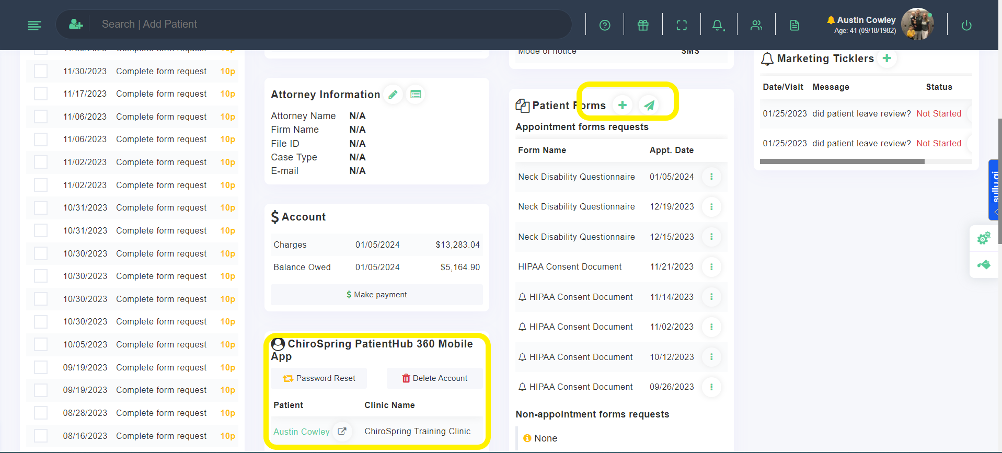Tick the checkbox for 11/17/2023 form request
The width and height of the screenshot is (1002, 453).
(41, 94)
